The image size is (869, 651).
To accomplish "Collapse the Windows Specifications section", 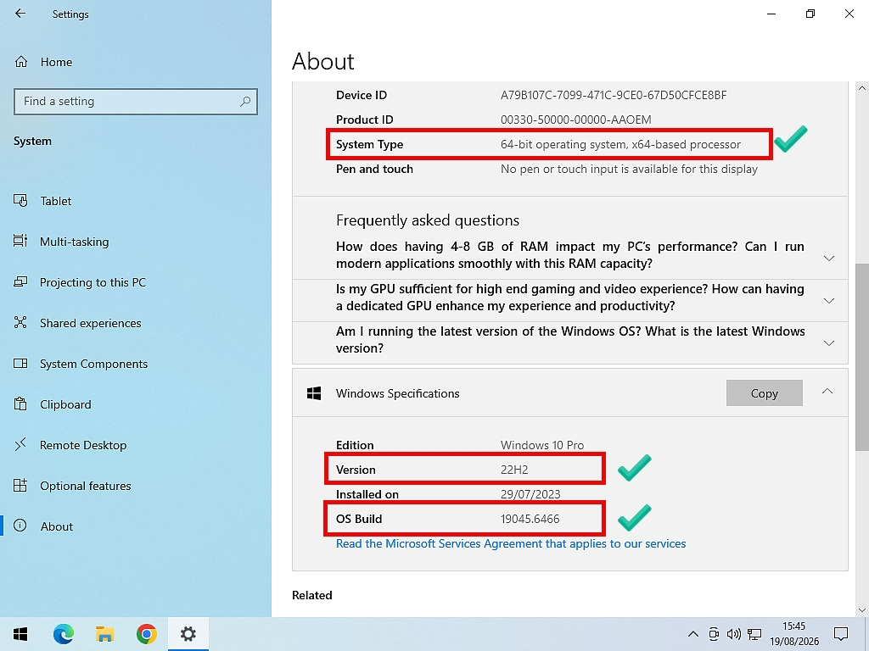I will (x=827, y=392).
